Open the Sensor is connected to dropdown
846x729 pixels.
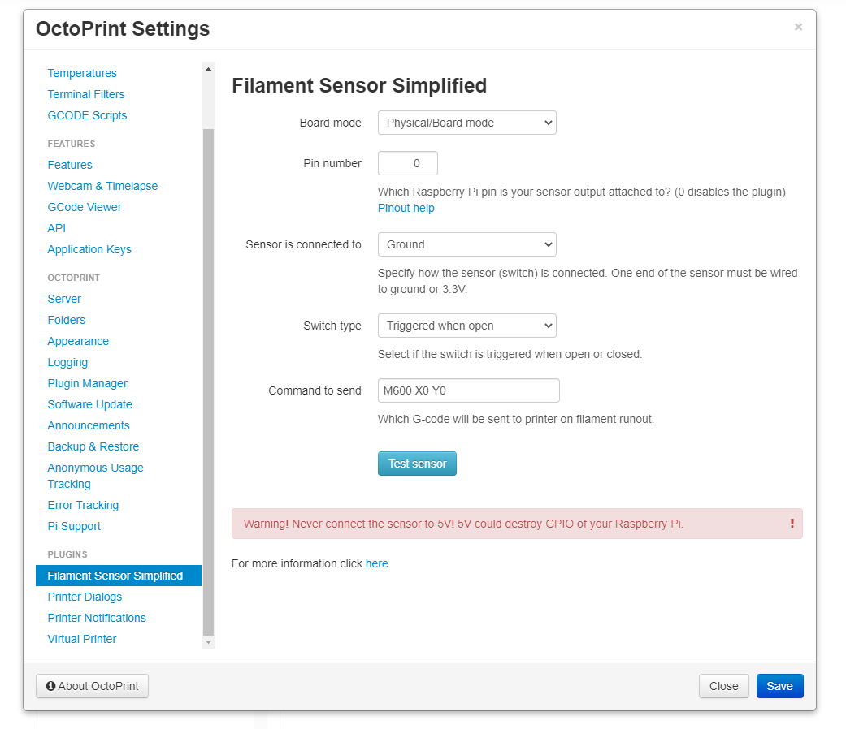[x=466, y=244]
